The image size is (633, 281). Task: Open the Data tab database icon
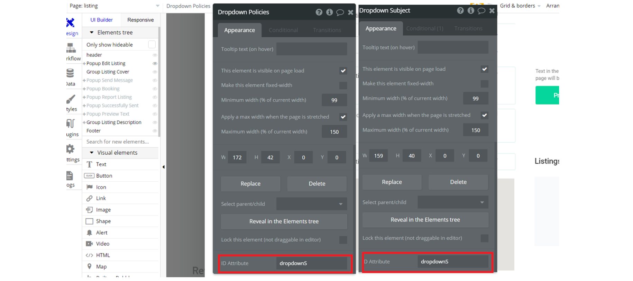pyautogui.click(x=70, y=73)
